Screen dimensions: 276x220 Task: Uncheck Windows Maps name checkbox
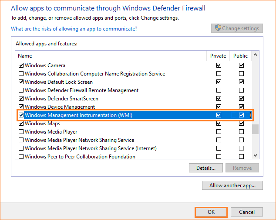(21, 124)
